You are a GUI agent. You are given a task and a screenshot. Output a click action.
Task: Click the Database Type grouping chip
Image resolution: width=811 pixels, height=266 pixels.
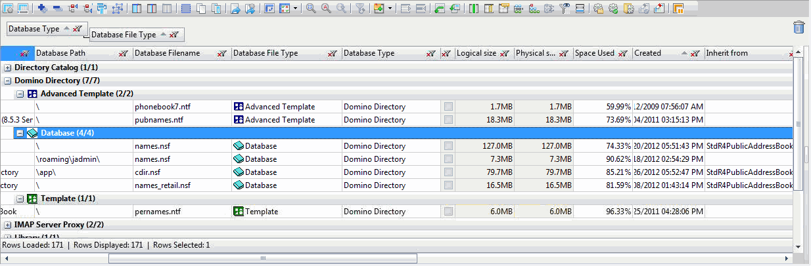click(34, 29)
